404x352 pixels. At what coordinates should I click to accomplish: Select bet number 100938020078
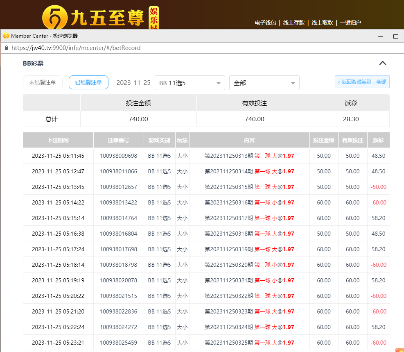(x=119, y=280)
